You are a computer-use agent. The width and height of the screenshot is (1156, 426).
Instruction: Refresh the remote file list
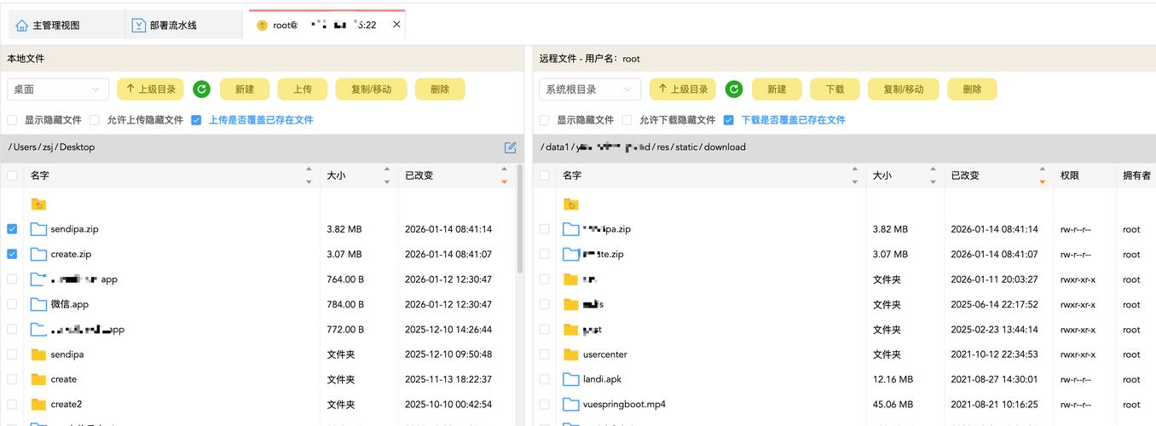click(734, 89)
